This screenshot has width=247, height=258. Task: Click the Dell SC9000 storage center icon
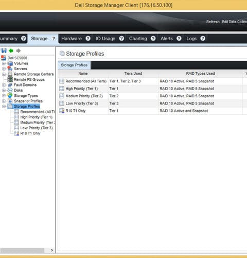pyautogui.click(x=4, y=58)
